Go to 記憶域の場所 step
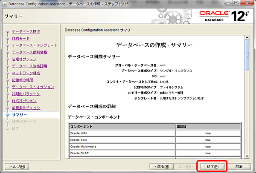The height and width of the screenshot is (173, 256). tap(23, 80)
